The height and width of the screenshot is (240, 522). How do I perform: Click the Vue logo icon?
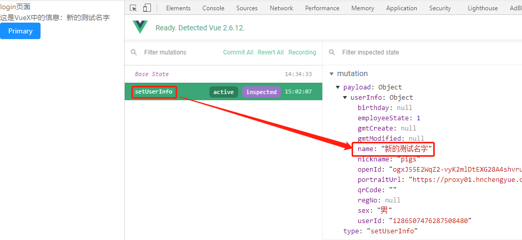tap(140, 27)
